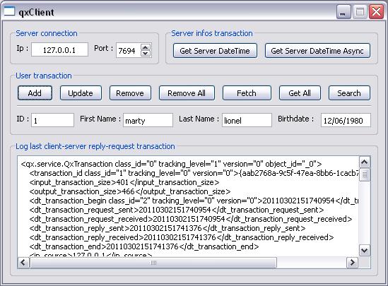Click the Search button

pyautogui.click(x=349, y=93)
